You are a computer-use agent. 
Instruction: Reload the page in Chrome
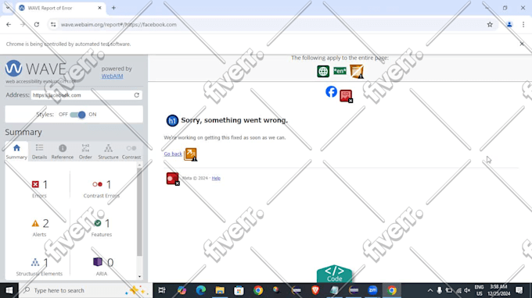coord(37,24)
